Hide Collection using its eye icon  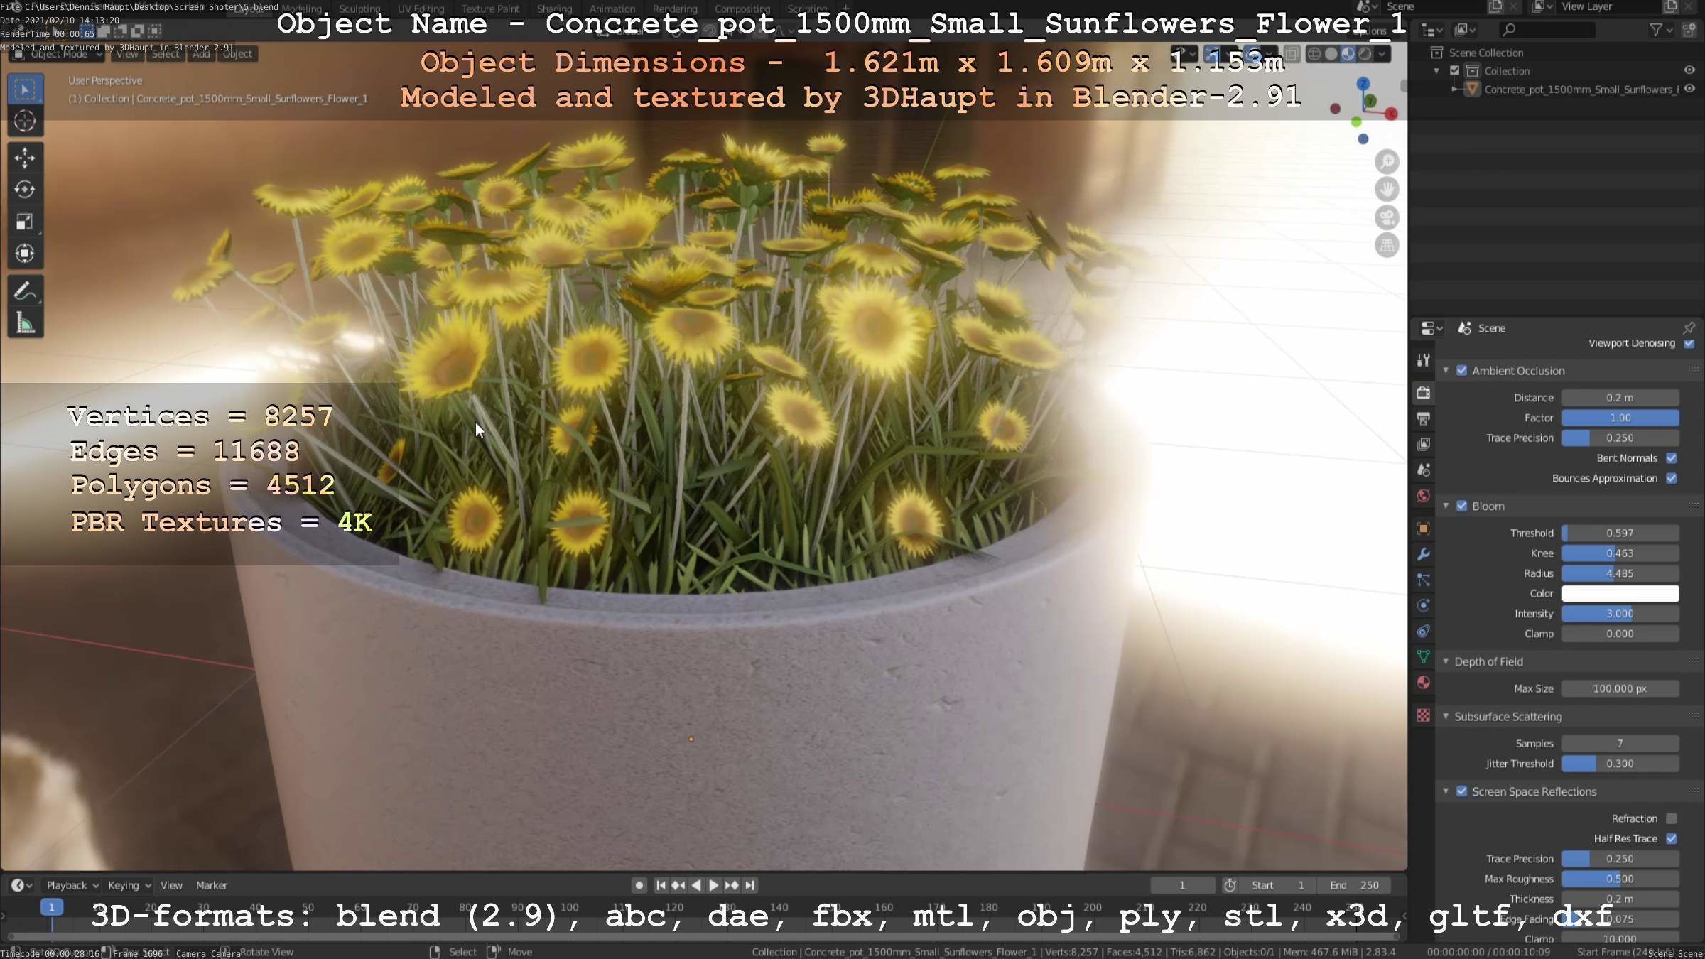pyautogui.click(x=1689, y=70)
